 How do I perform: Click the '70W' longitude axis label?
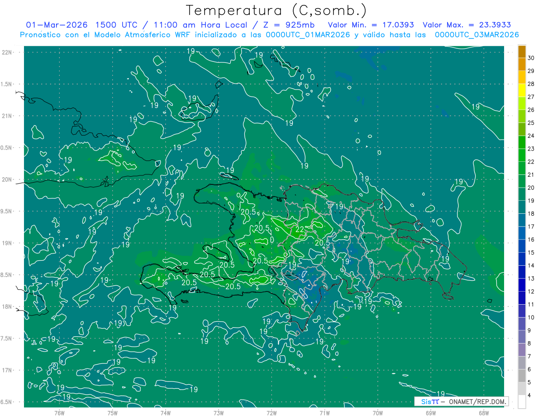378,413
